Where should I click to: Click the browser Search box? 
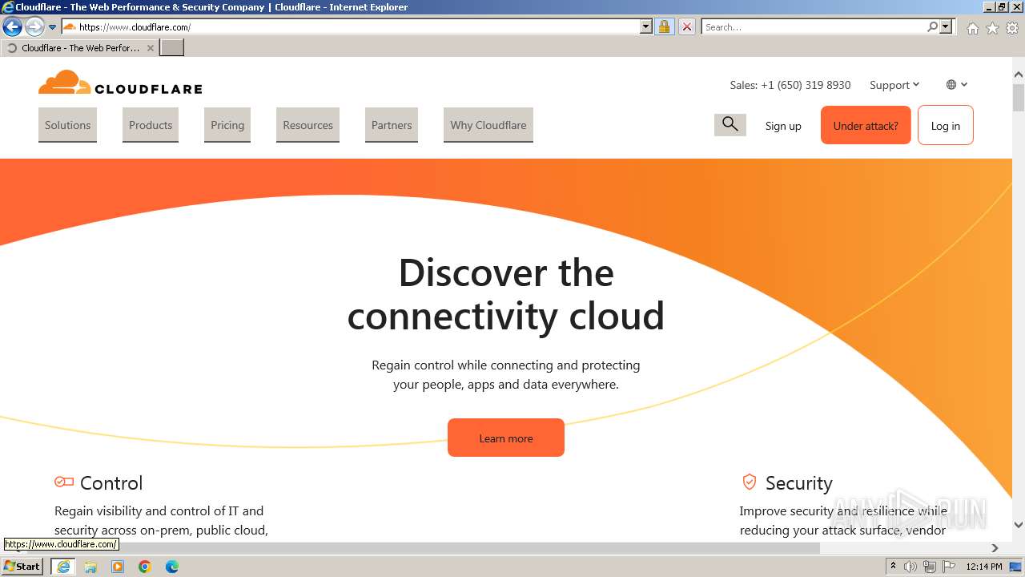click(814, 26)
